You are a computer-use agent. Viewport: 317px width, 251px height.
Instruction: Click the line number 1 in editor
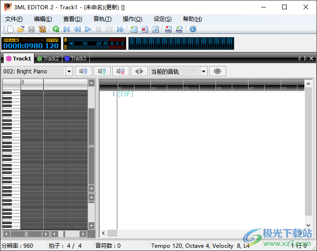tap(114, 94)
